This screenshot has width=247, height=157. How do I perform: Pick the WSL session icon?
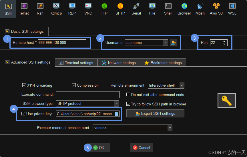(x=232, y=9)
